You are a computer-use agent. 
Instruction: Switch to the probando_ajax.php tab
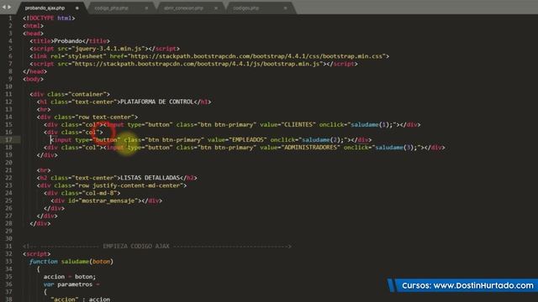point(45,8)
